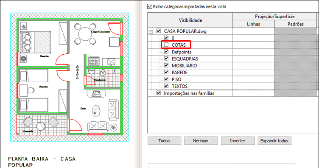Screen dimensions: 319x168
Task: Click 'PLANTA BAIXA – CASA POPULAR' title text
Action: [42, 162]
